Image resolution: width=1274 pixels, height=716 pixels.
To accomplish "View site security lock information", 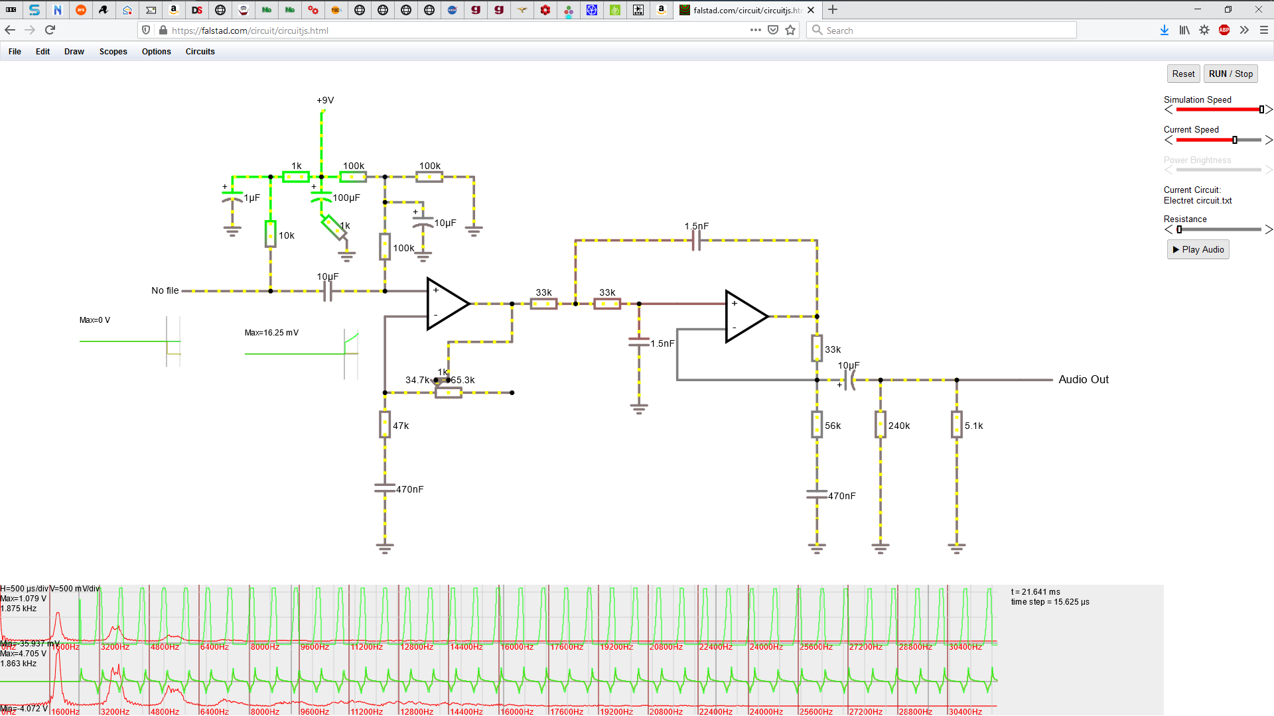I will pyautogui.click(x=163, y=30).
